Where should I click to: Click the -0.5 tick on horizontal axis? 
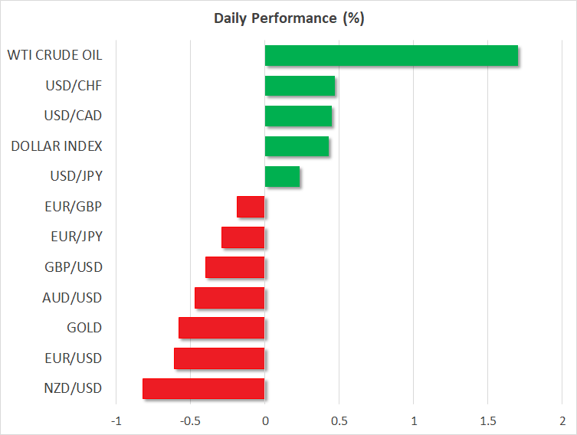[x=189, y=421]
